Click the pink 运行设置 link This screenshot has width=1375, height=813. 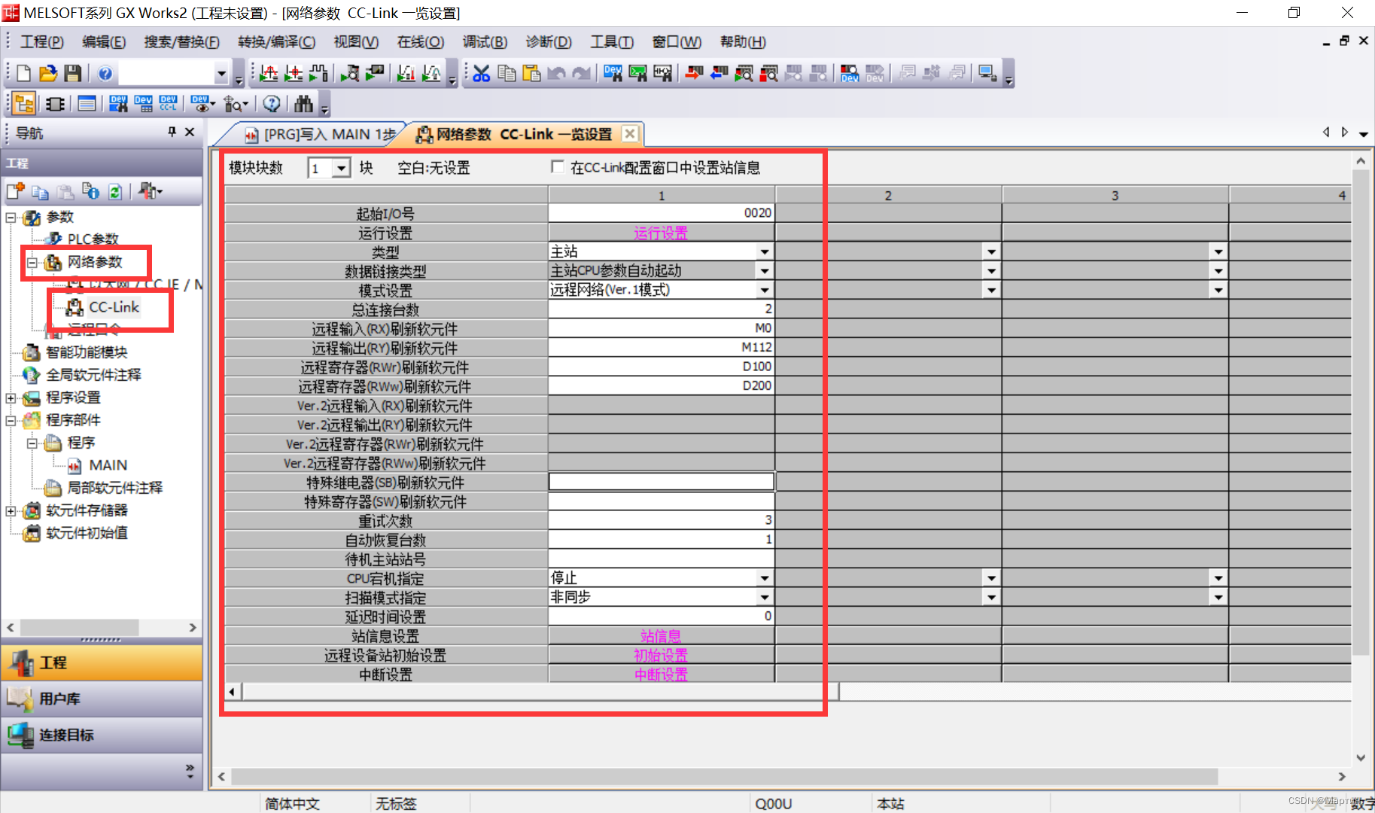pos(661,233)
